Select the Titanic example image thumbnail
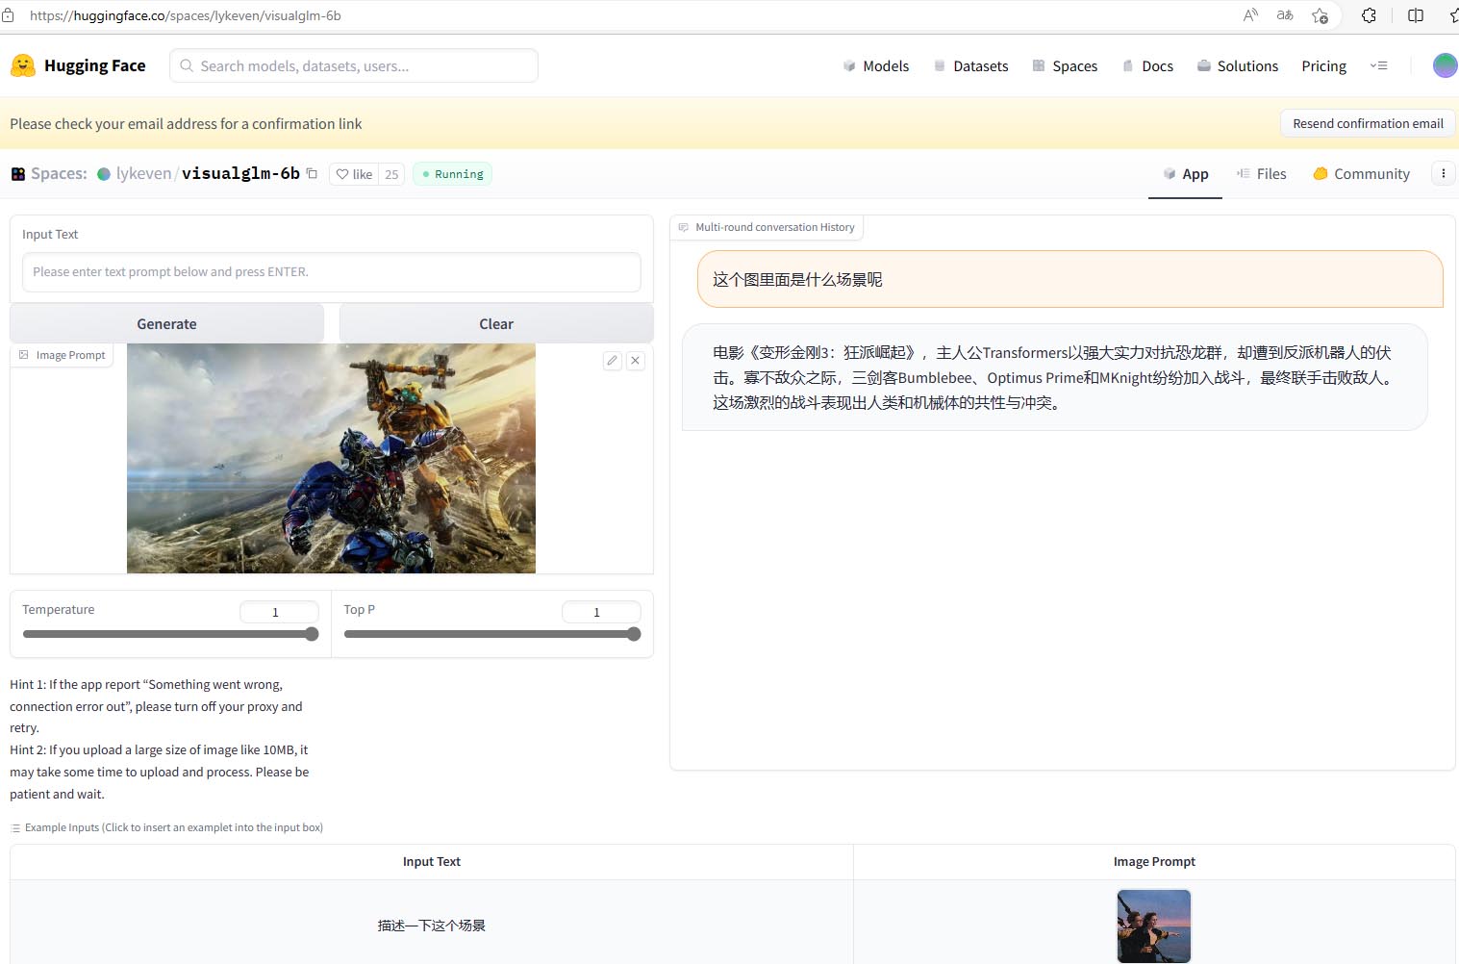The height and width of the screenshot is (964, 1459). point(1153,926)
